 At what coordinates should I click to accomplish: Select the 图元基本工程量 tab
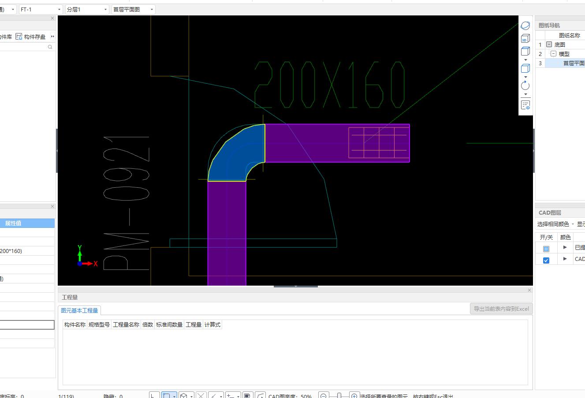tap(79, 310)
